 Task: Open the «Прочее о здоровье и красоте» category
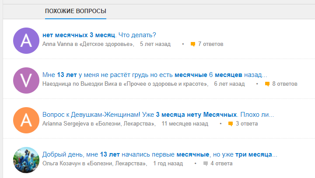(x=166, y=84)
